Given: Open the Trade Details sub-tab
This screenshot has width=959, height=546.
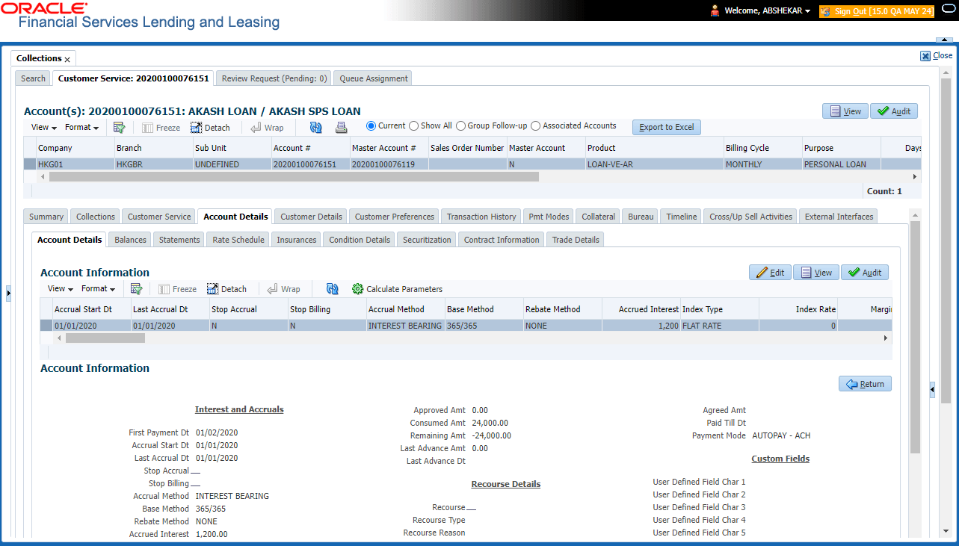Looking at the screenshot, I should pos(576,240).
